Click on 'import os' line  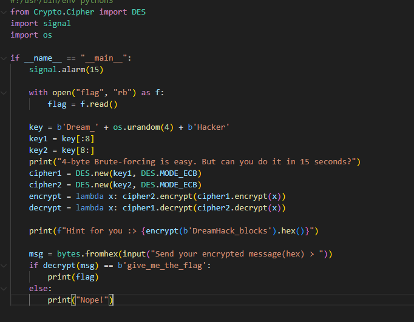click(31, 35)
